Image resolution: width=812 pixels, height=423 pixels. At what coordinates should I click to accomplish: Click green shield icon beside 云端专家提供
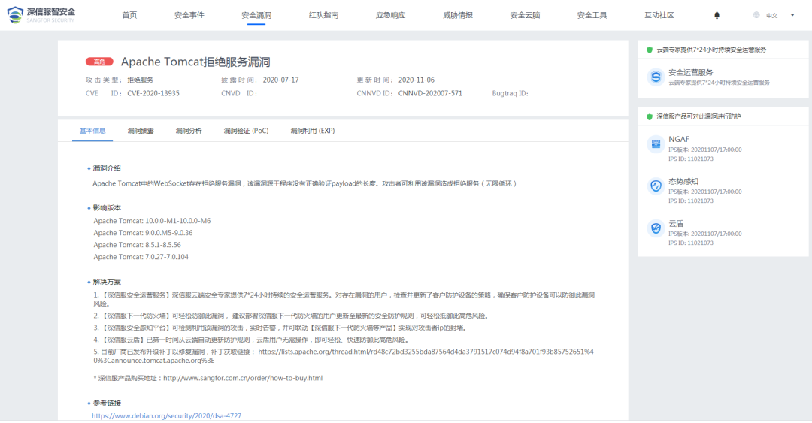pos(650,50)
